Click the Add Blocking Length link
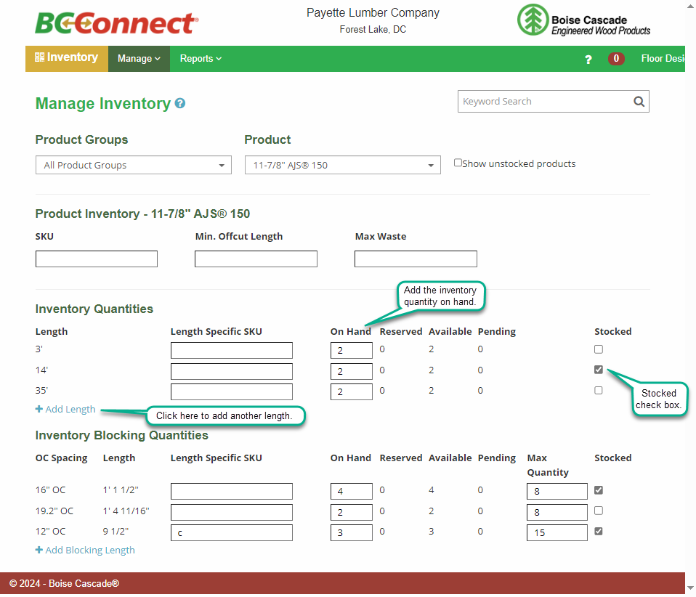 85,550
